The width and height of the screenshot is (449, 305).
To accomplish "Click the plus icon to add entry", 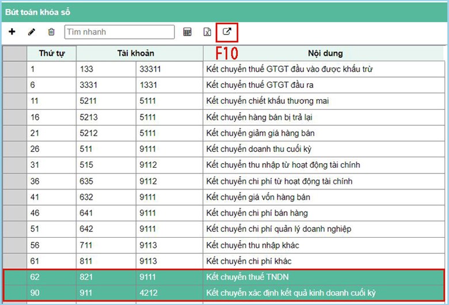I will (x=12, y=32).
